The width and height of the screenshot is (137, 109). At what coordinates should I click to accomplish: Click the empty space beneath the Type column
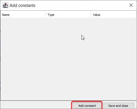point(68,59)
